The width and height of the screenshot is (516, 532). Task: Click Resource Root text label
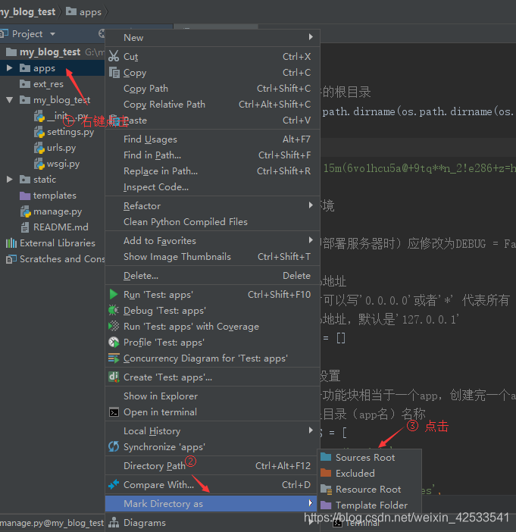click(x=368, y=490)
